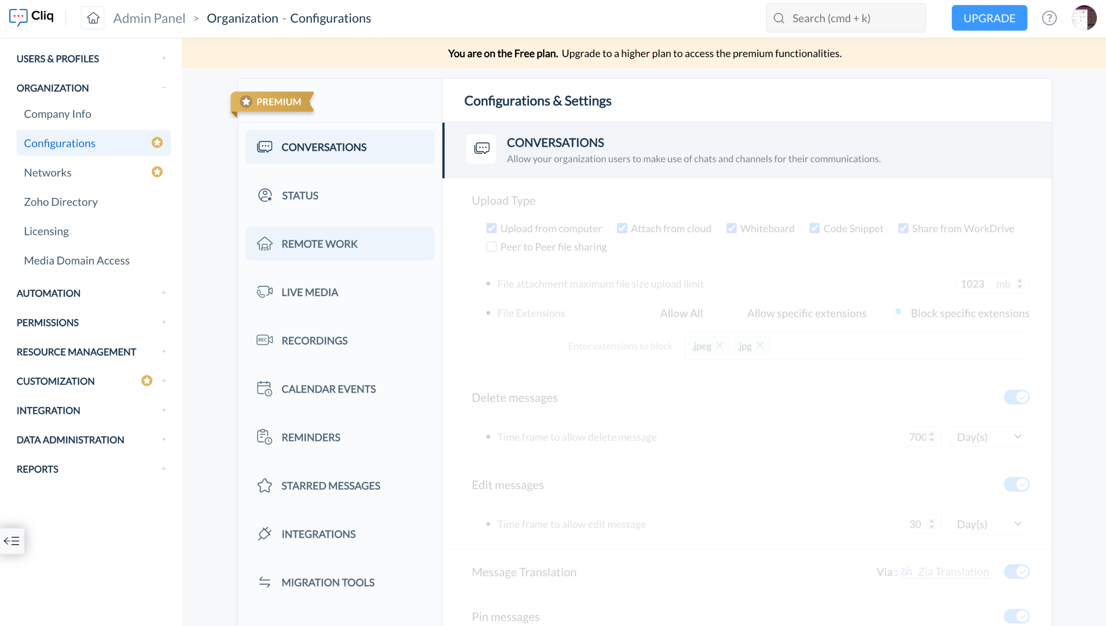Enable Peer to Peer file sharing checkbox
This screenshot has height=626, width=1106.
pos(491,247)
